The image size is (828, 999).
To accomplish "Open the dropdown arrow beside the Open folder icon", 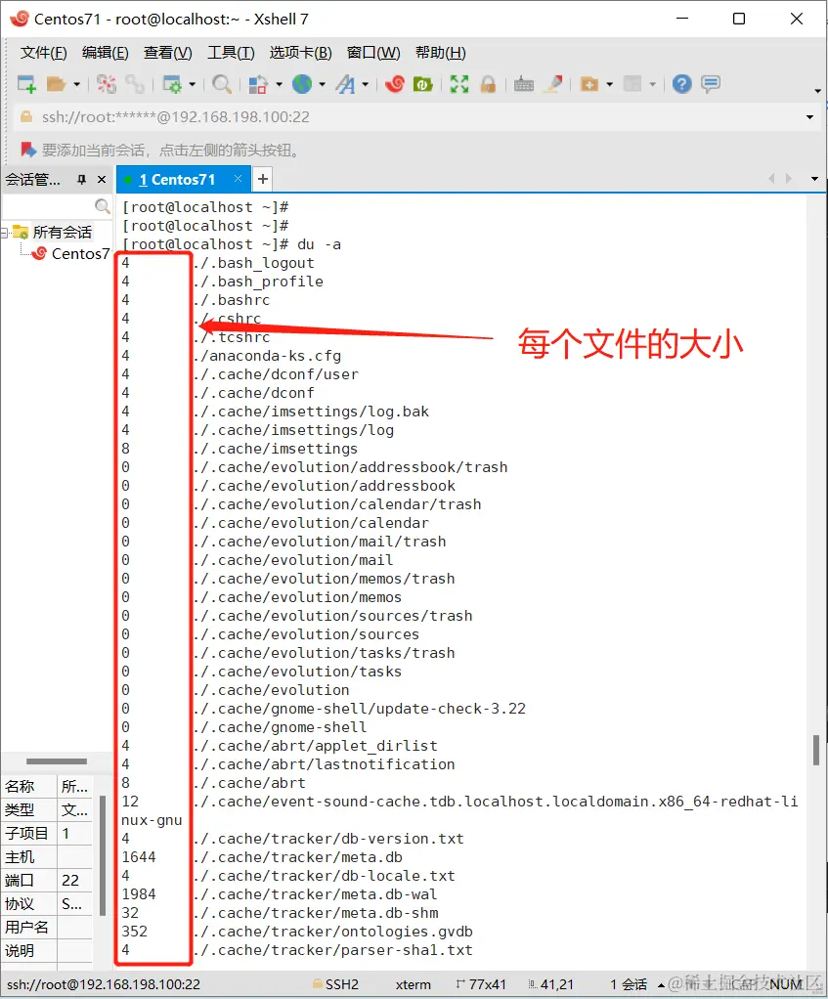I will (76, 84).
